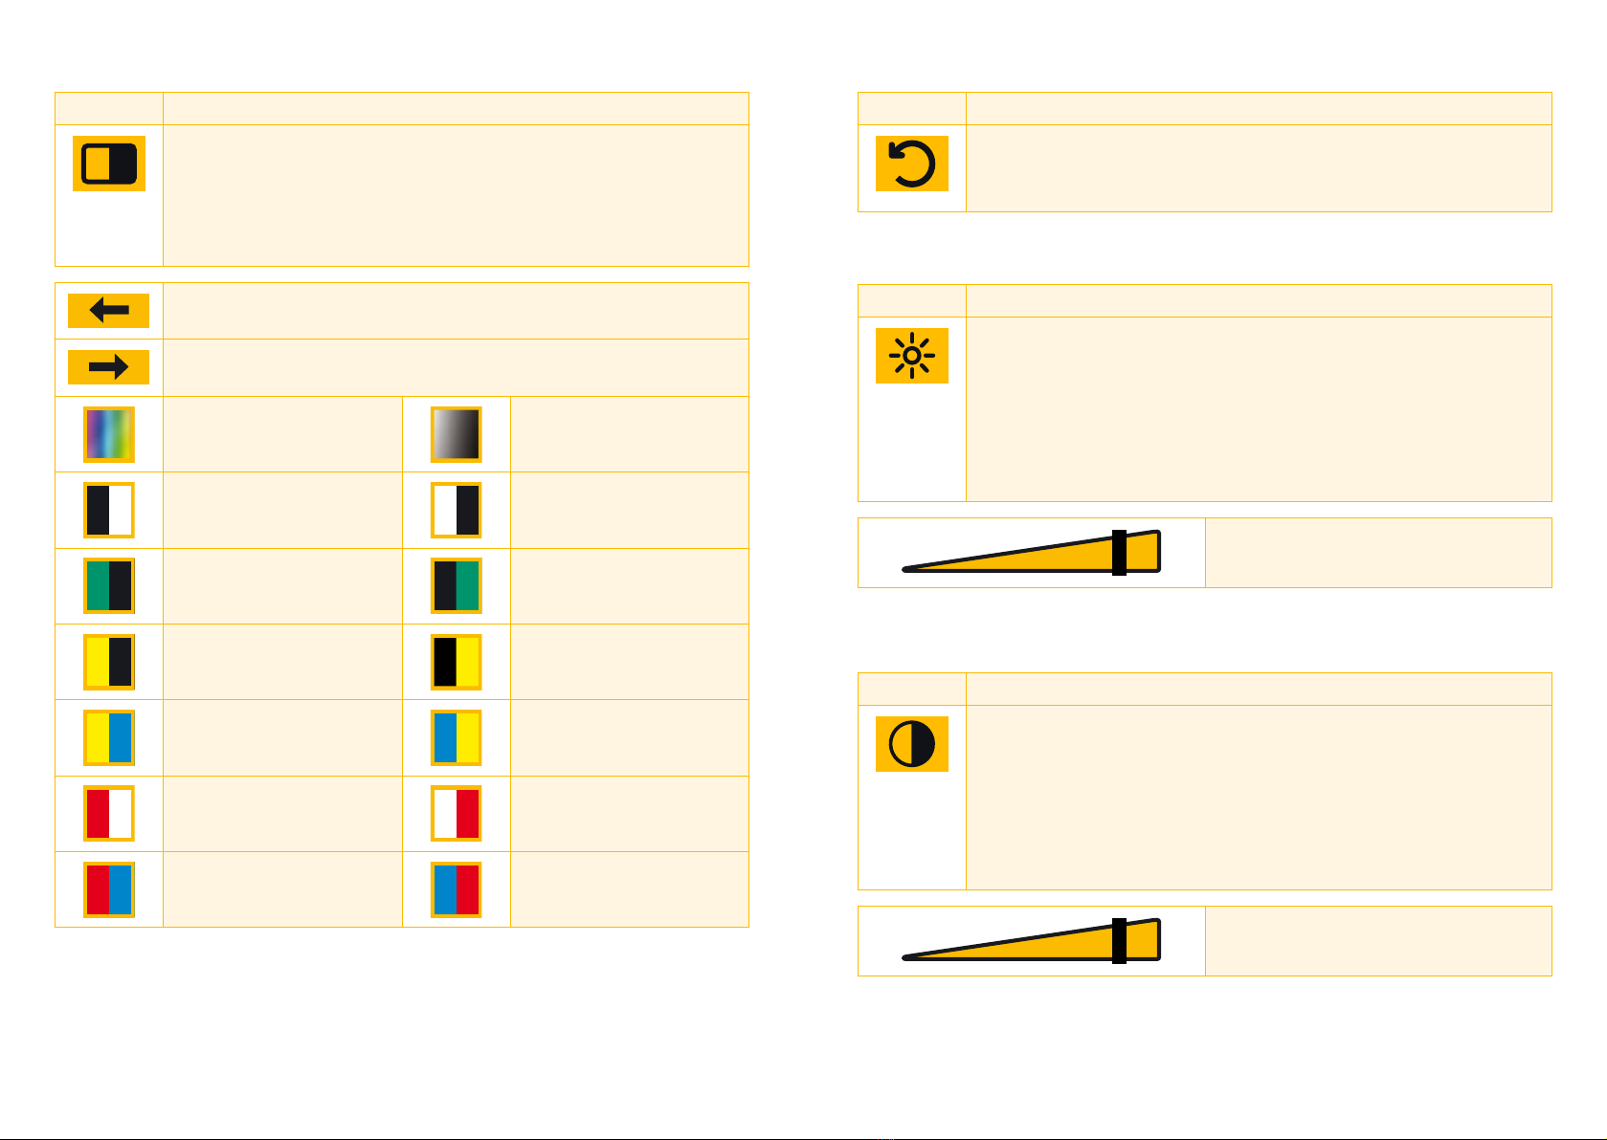Click the circular reset arrow icon
The width and height of the screenshot is (1607, 1140).
pos(912,164)
